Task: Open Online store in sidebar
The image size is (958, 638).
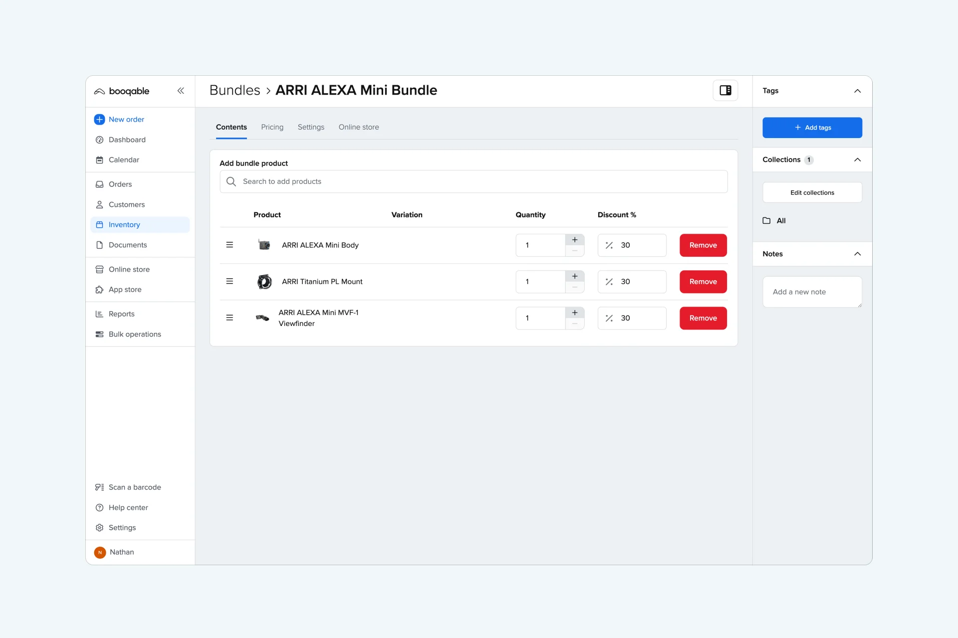Action: tap(129, 270)
